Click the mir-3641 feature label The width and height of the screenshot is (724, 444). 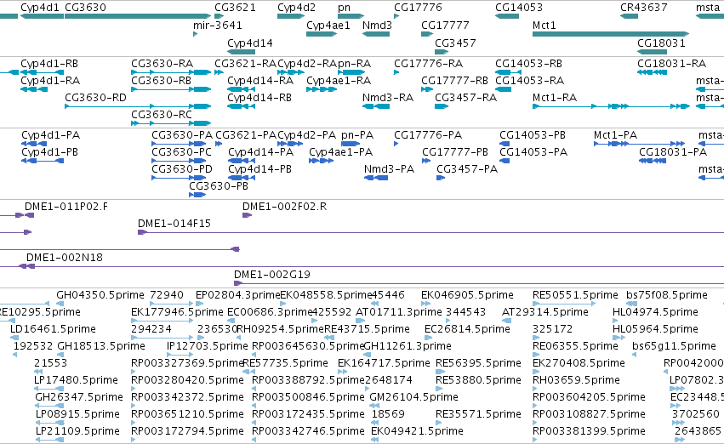(218, 25)
